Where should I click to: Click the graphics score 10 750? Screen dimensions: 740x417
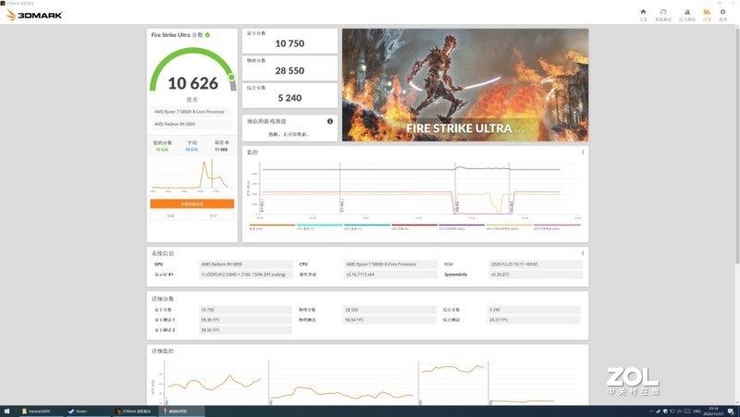(x=290, y=43)
